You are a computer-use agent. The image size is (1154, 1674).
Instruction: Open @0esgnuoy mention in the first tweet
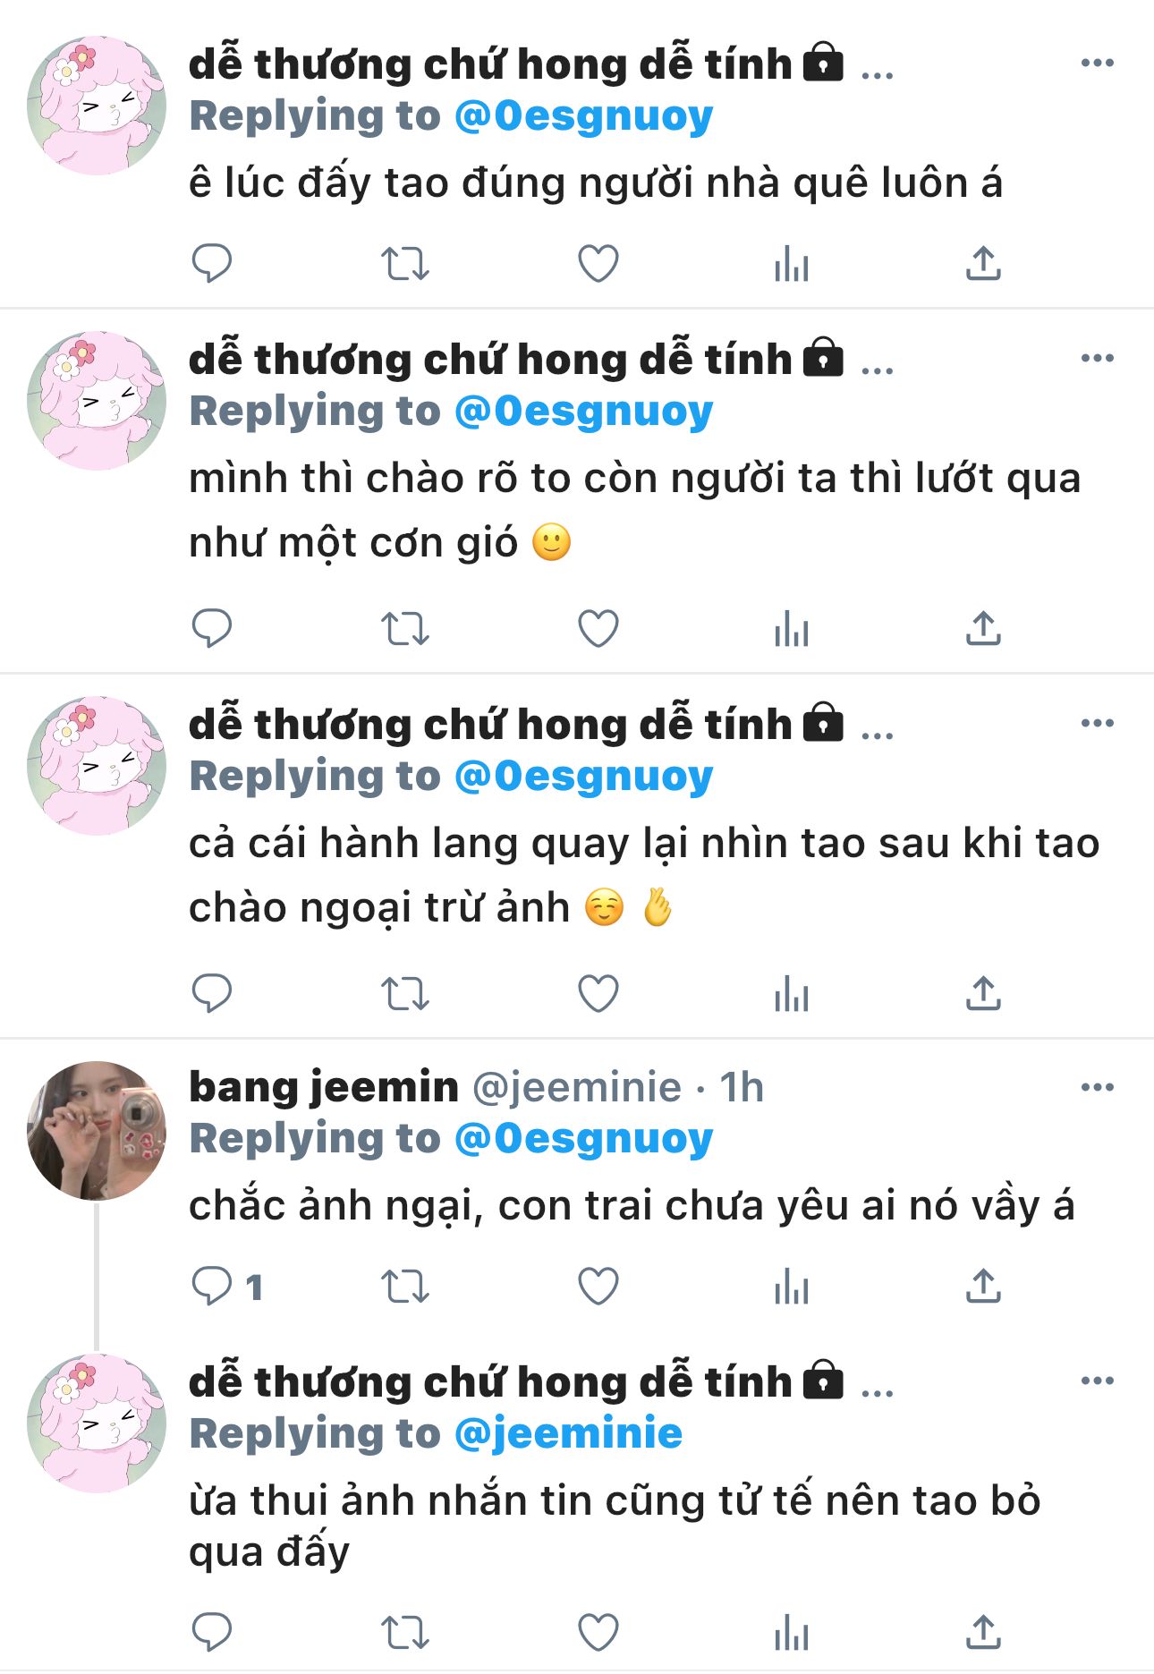pos(584,116)
